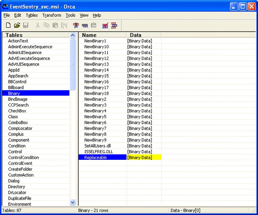Image resolution: width=258 pixels, height=215 pixels.
Task: Select the BindImage table
Action: [36, 99]
